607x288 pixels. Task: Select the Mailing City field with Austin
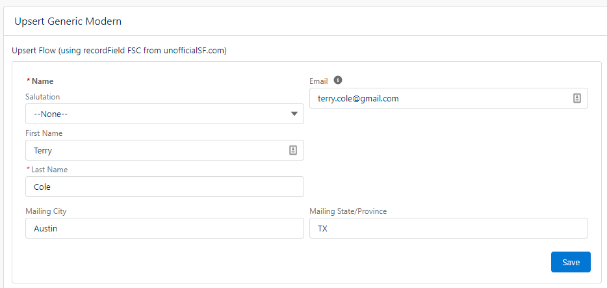click(x=164, y=228)
